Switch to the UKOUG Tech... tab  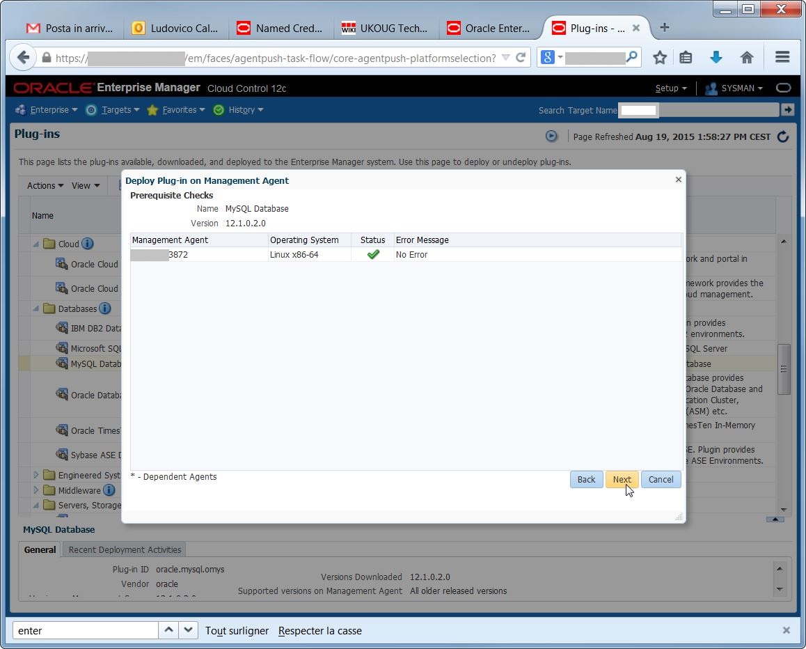(384, 29)
